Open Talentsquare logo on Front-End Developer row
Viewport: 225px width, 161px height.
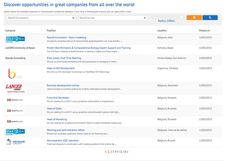click(x=15, y=100)
